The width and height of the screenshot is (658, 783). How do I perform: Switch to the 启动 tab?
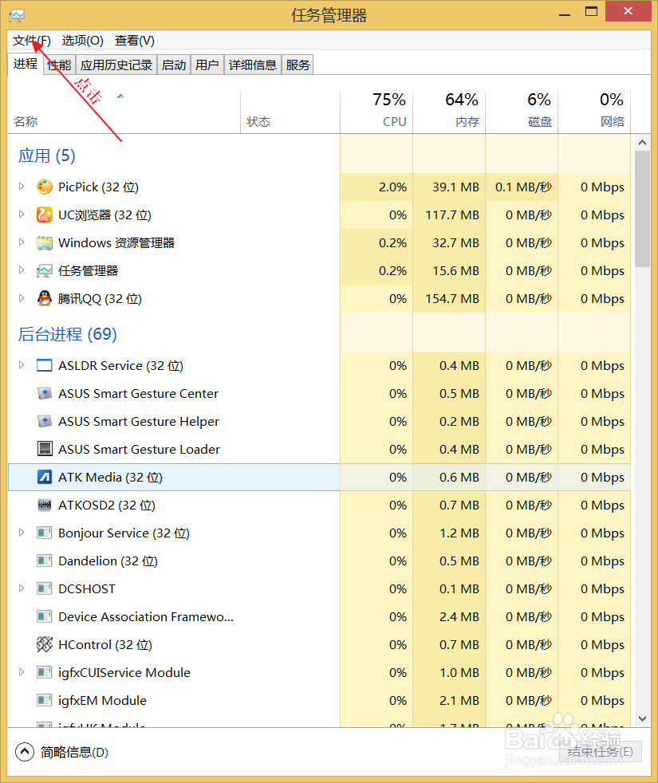point(173,65)
